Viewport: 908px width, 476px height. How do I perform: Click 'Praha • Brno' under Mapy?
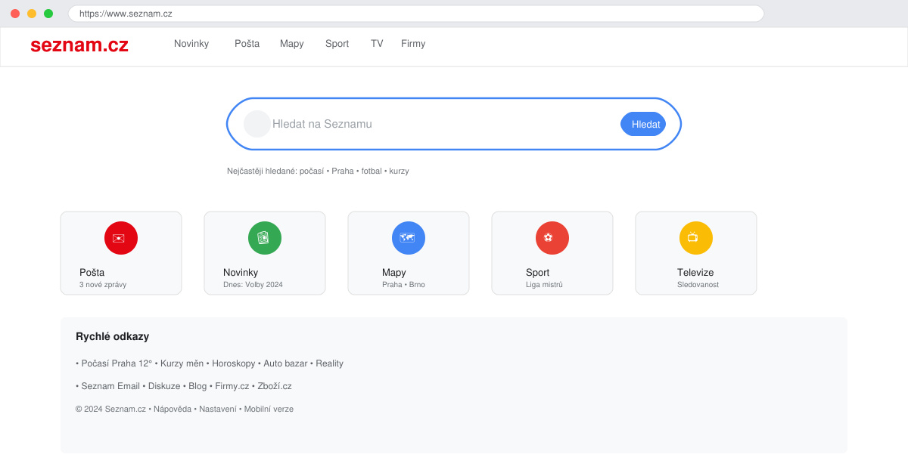click(x=403, y=285)
